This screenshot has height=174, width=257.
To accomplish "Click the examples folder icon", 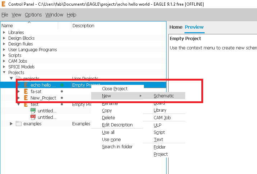I will pyautogui.click(x=19, y=124).
